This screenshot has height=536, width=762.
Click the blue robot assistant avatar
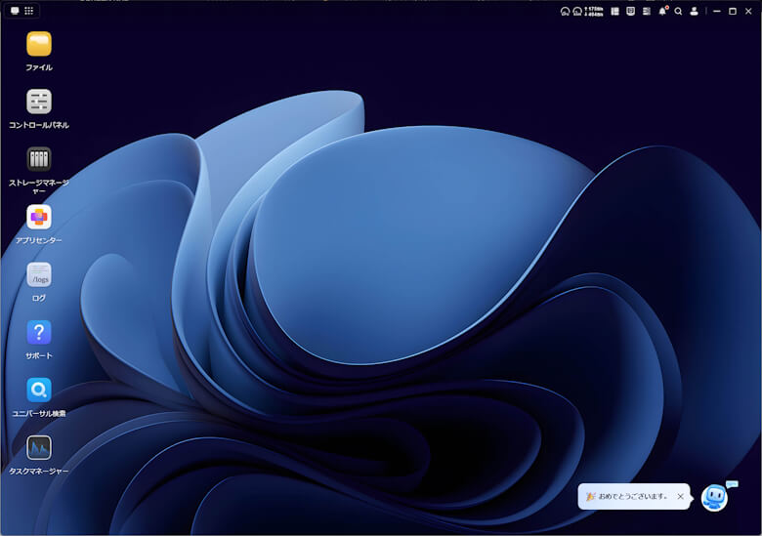[x=714, y=497]
